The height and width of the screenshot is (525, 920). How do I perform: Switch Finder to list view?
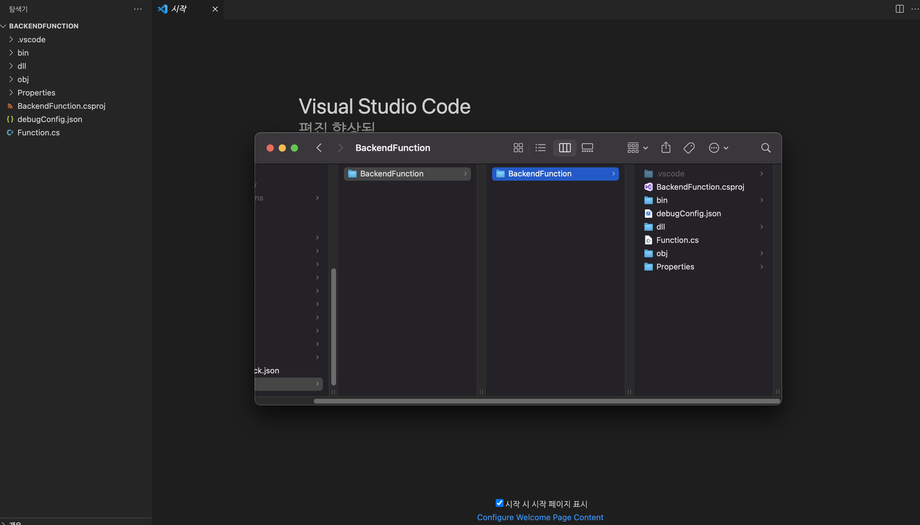[540, 148]
